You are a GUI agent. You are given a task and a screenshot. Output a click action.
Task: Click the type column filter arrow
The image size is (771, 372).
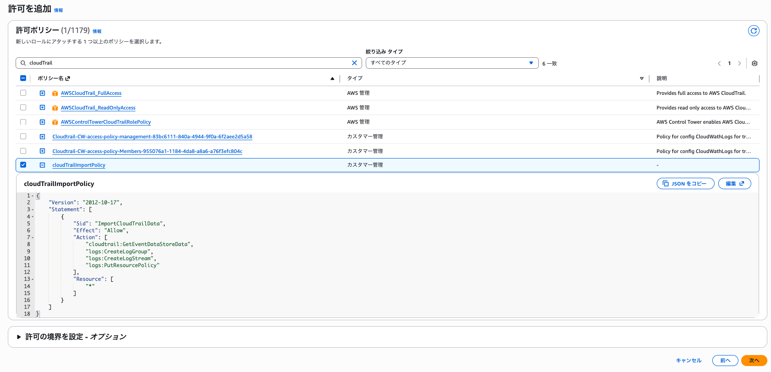tap(642, 79)
